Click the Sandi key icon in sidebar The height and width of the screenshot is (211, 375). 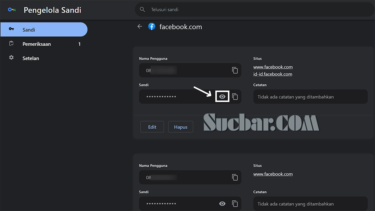pos(11,29)
